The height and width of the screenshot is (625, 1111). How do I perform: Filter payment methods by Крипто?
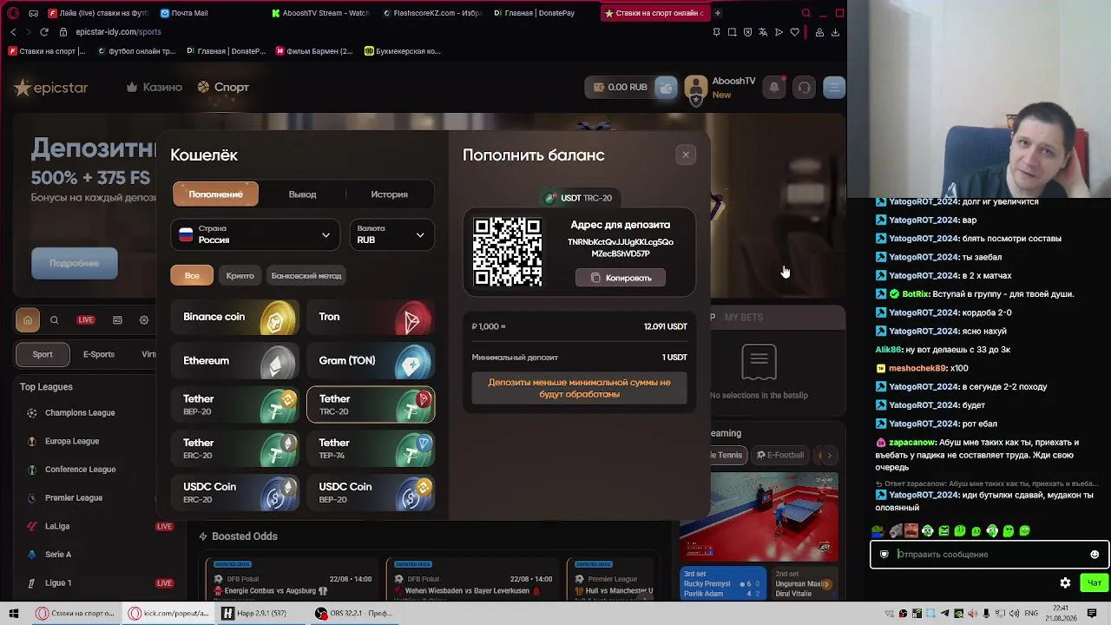tap(240, 276)
